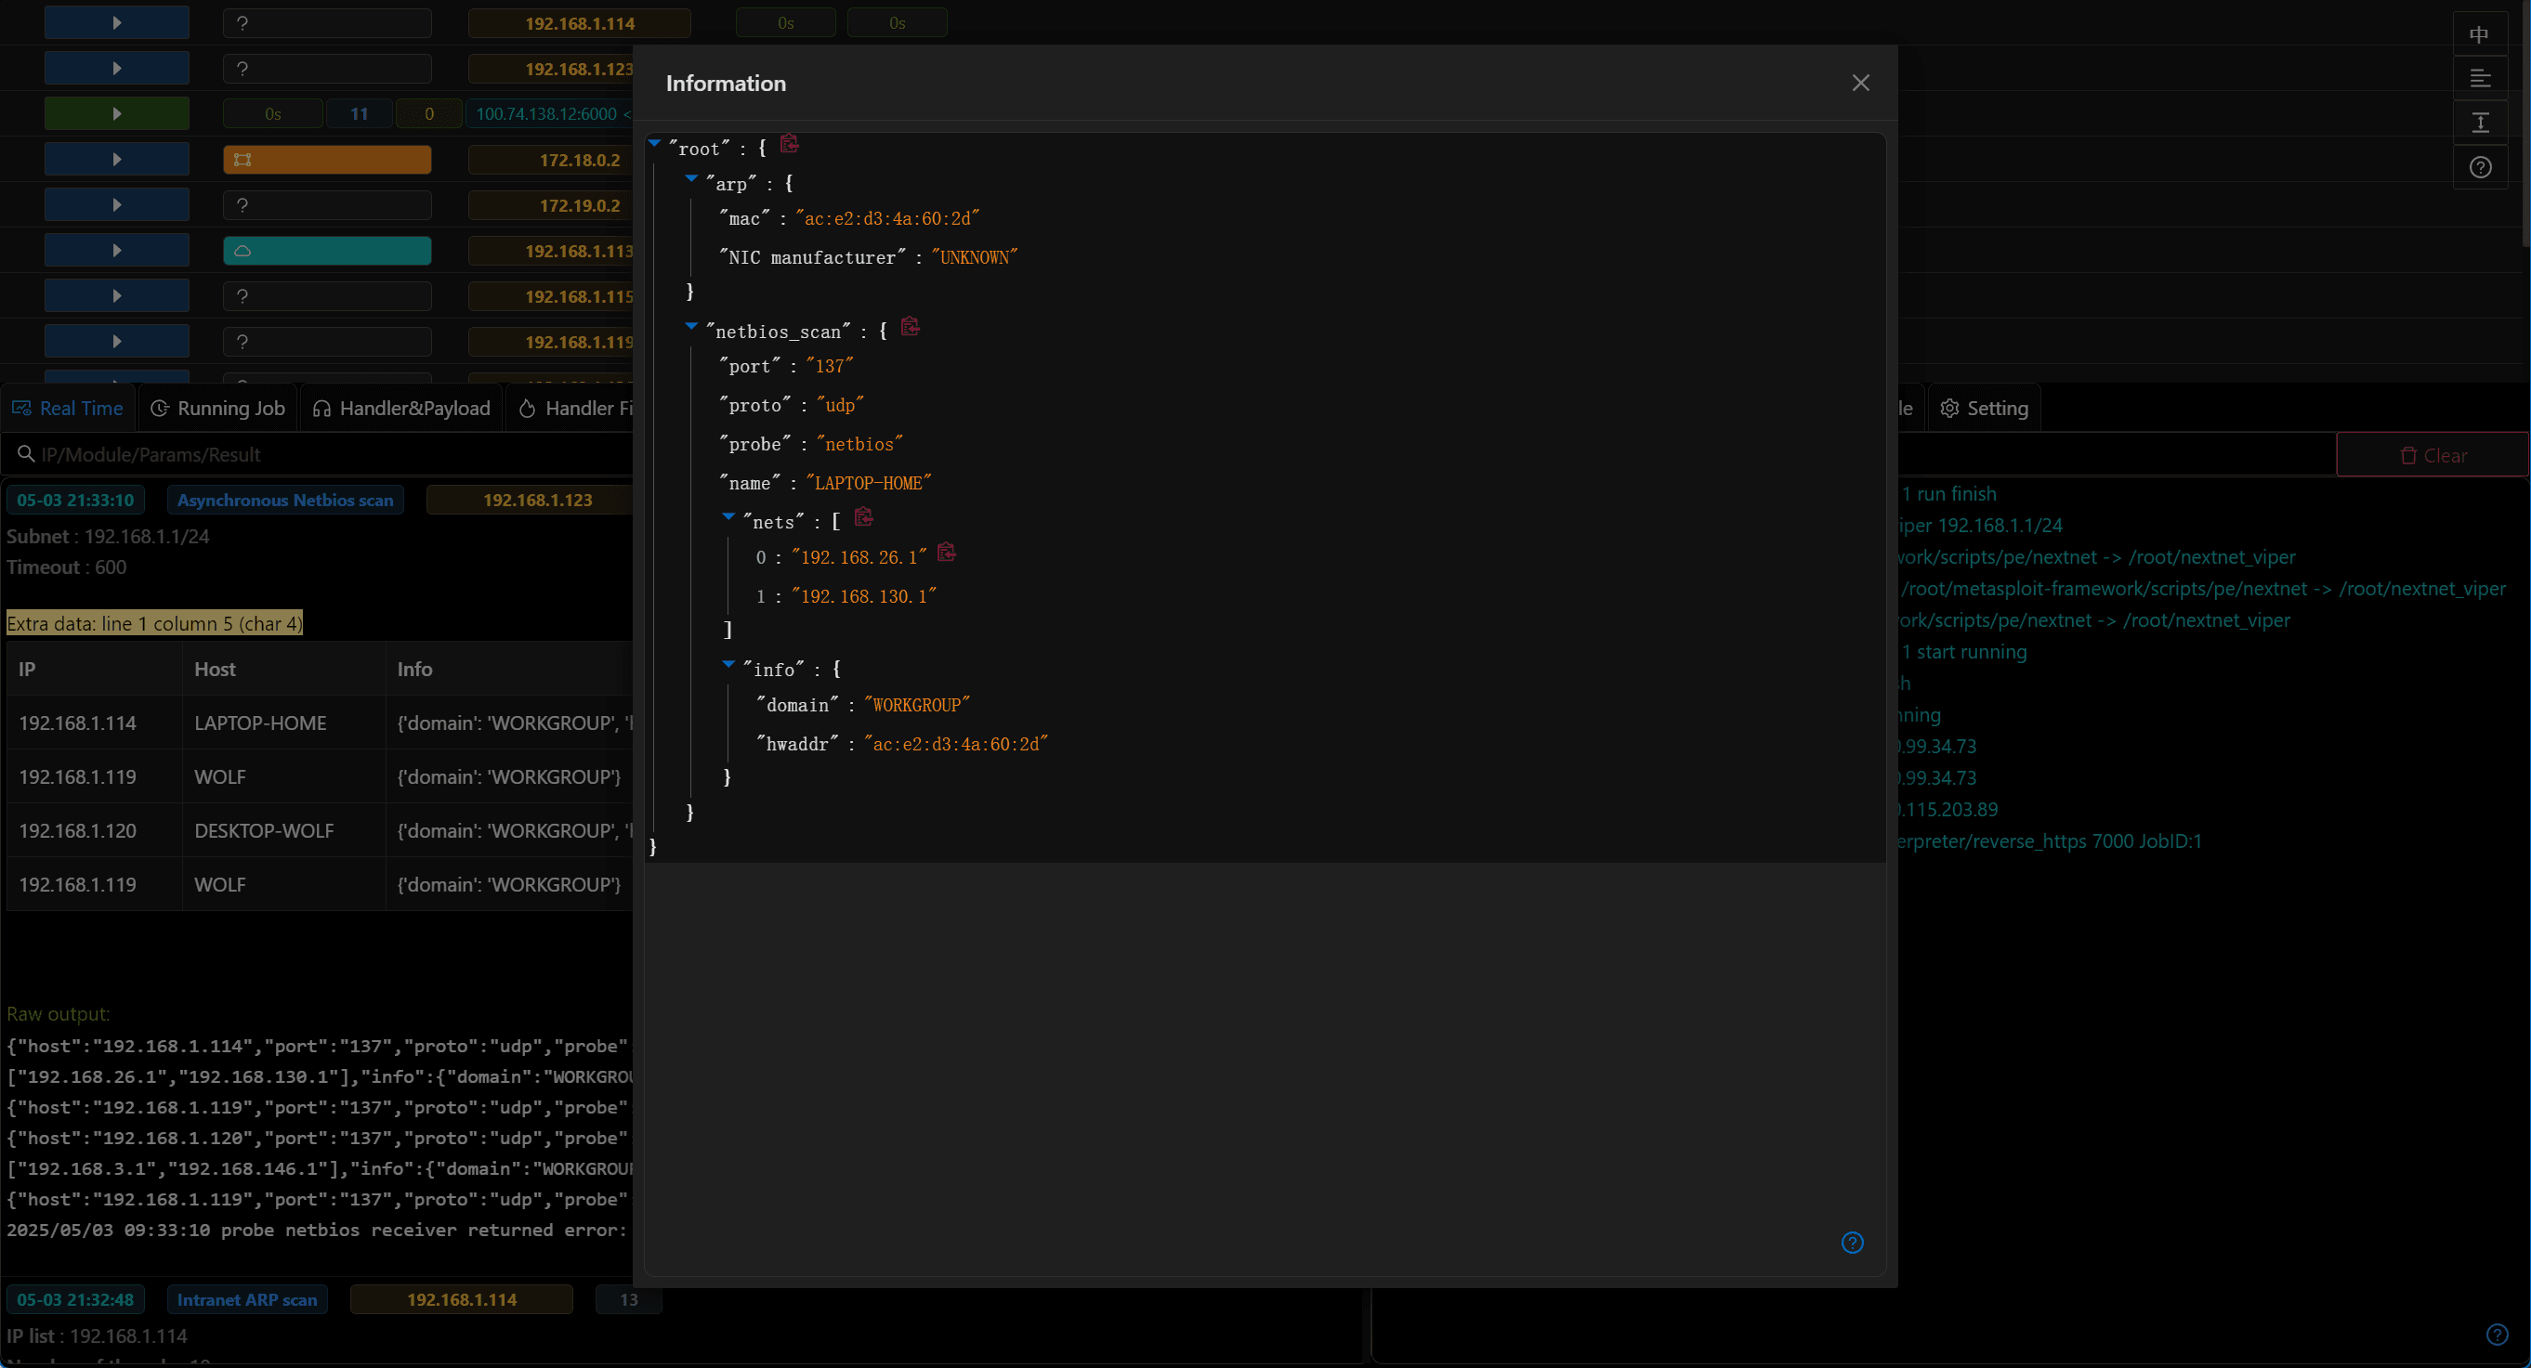Image resolution: width=2531 pixels, height=1368 pixels.
Task: Click unknown OS tag for 192.168.1.114
Action: (x=327, y=22)
